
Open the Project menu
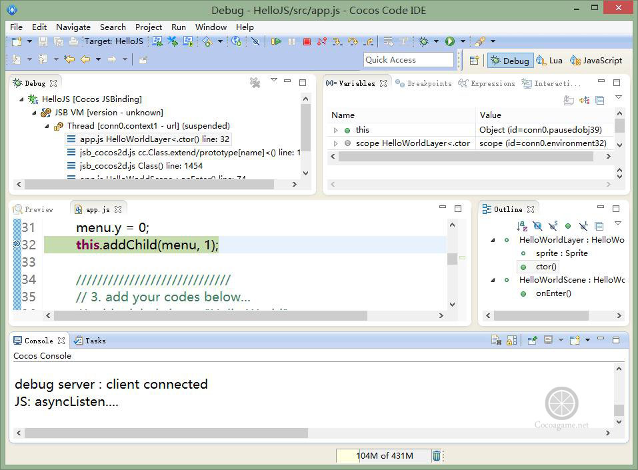(x=149, y=27)
